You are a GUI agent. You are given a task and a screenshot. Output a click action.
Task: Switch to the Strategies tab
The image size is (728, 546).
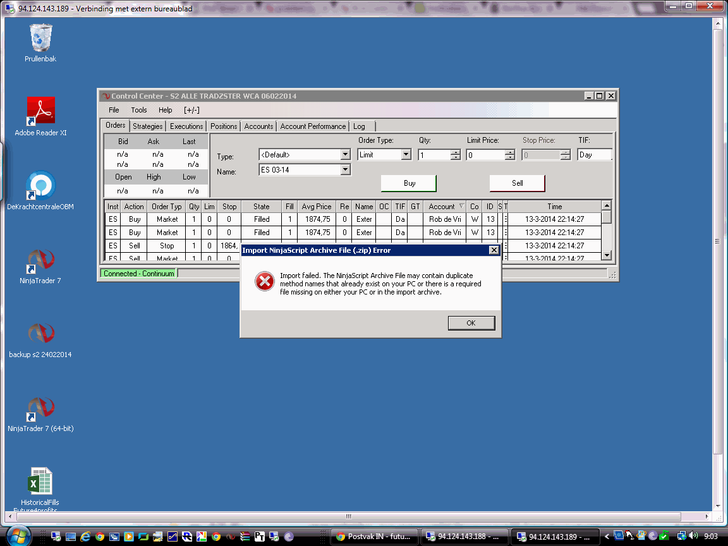point(148,126)
